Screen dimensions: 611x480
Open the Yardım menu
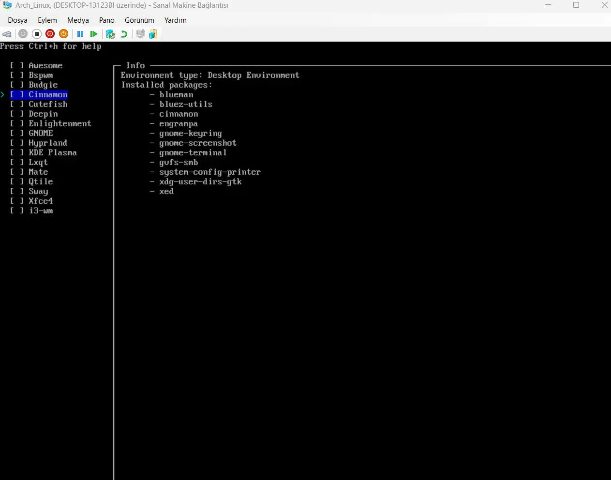[175, 20]
